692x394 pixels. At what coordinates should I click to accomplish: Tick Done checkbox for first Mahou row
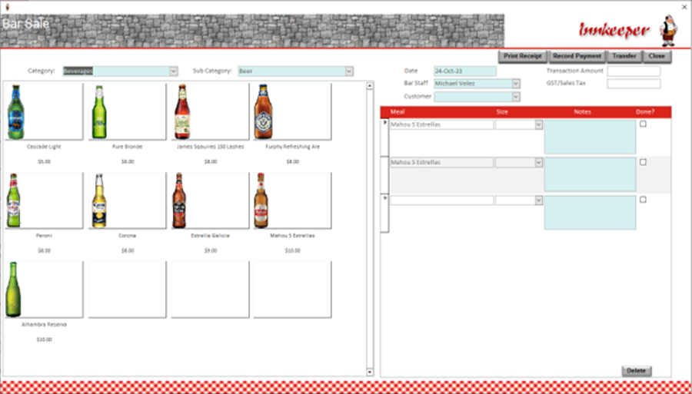643,124
